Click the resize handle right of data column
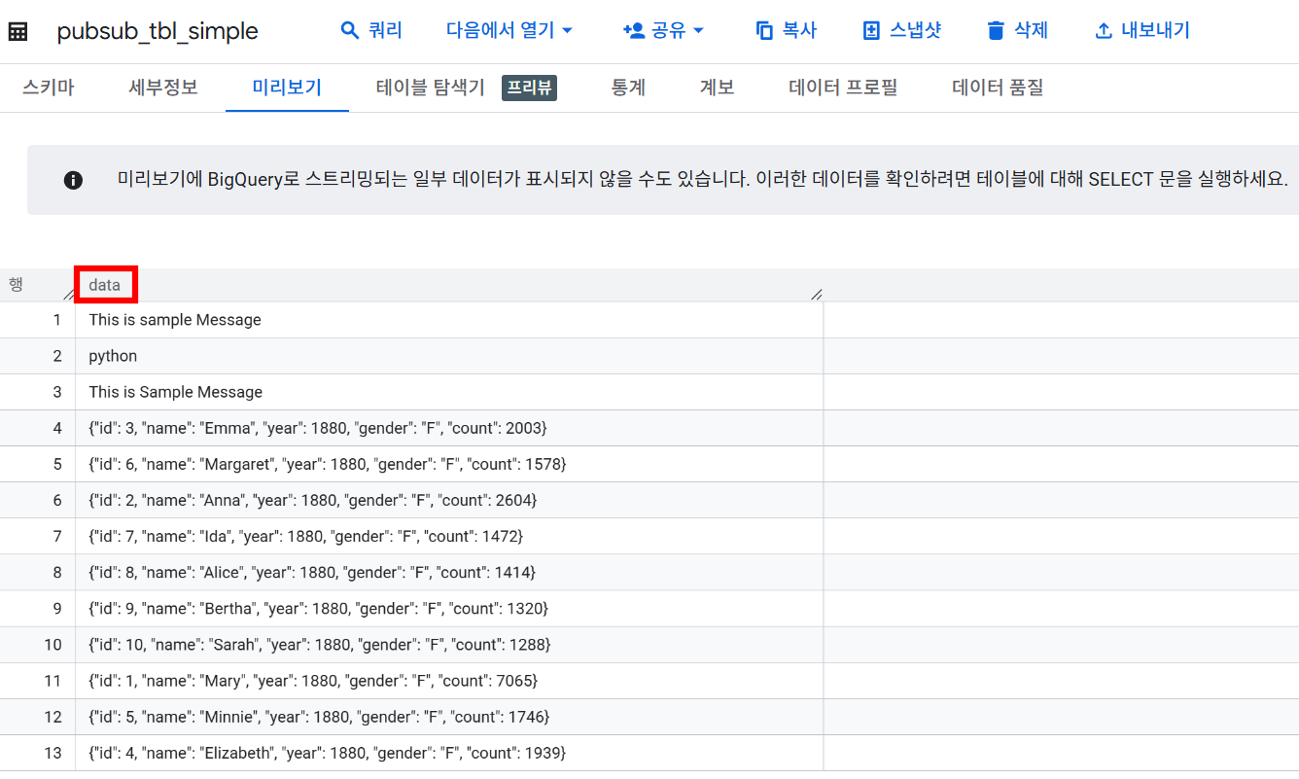This screenshot has height=779, width=1299. 817,293
